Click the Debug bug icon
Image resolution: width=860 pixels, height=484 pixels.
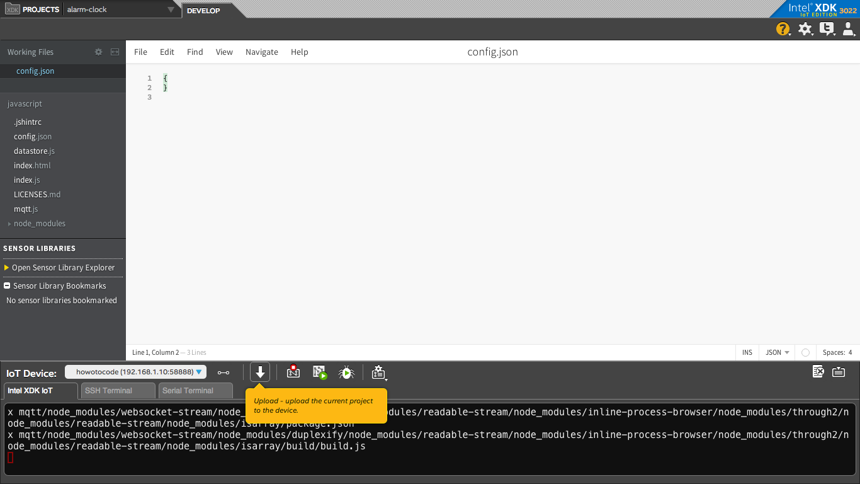(346, 372)
